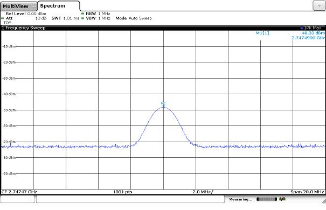Click the green dot beside VBW

click(x=83, y=18)
